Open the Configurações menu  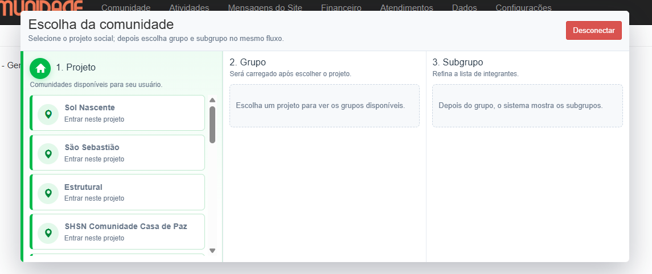[x=523, y=7]
